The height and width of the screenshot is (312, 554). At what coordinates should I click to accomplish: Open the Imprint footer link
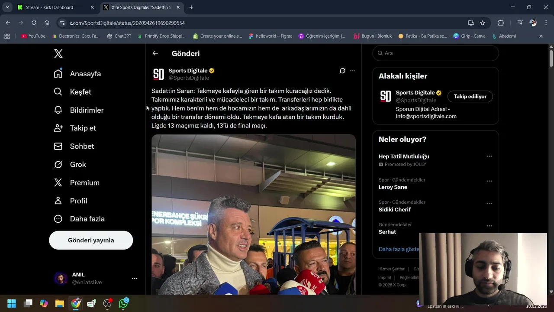click(x=385, y=278)
